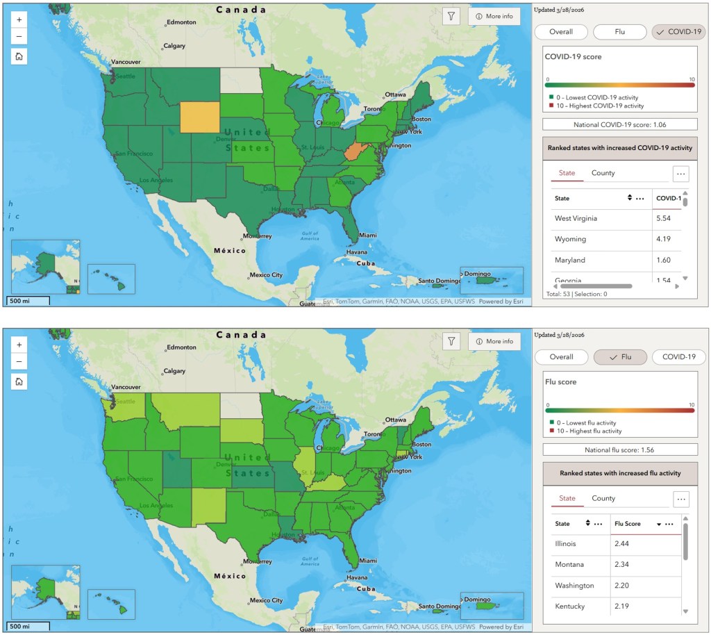Image resolution: width=711 pixels, height=635 pixels.
Task: Open More info on the flu map
Action: click(494, 341)
